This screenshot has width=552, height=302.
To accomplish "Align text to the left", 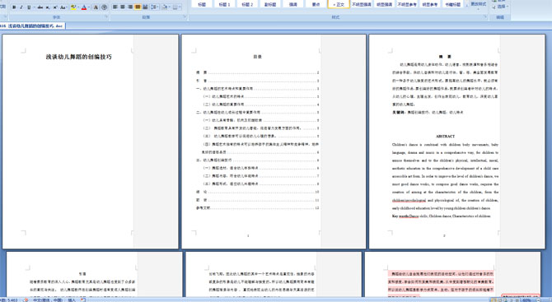I will click(115, 7).
